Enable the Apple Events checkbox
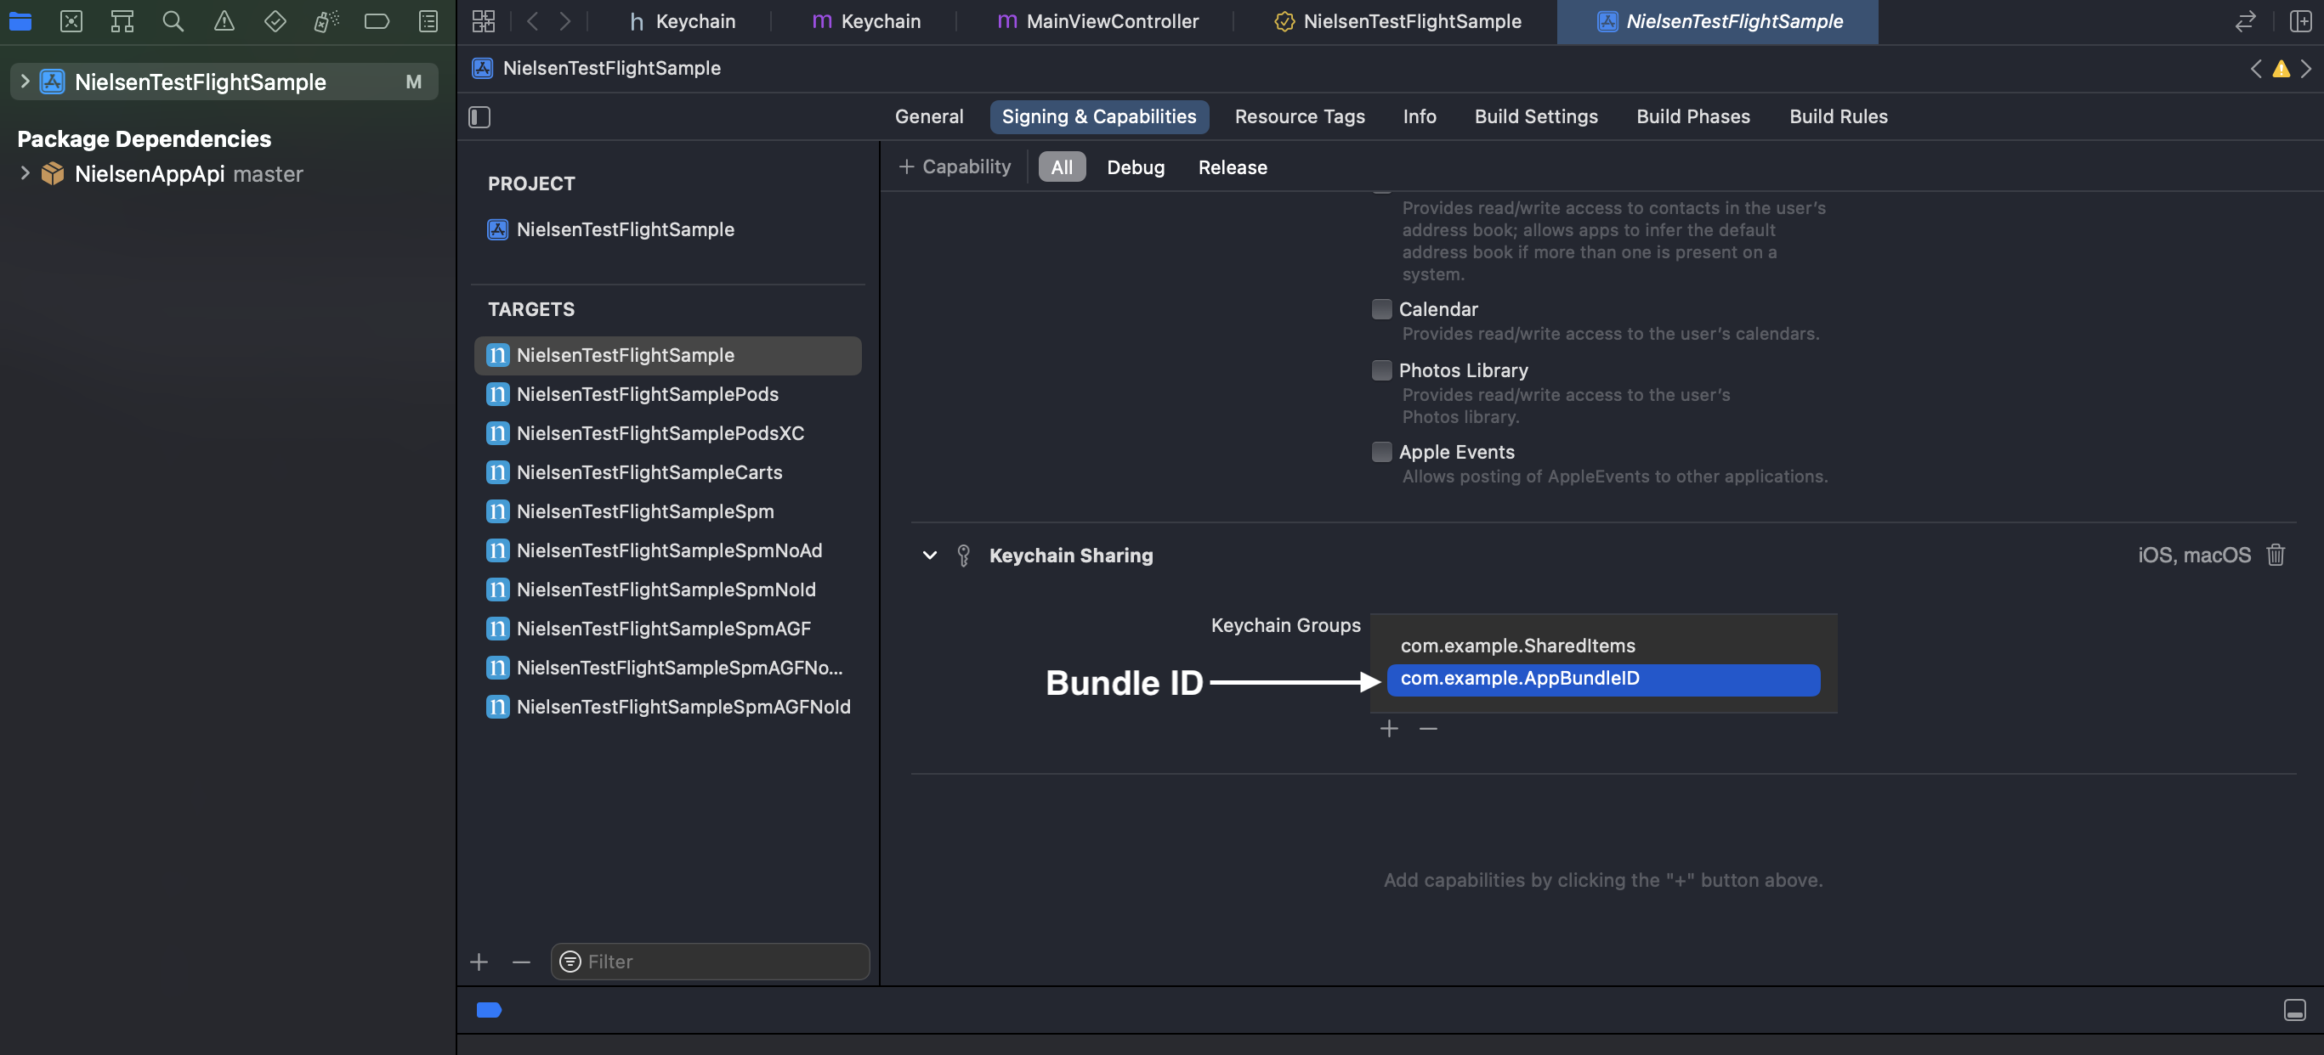 tap(1381, 451)
